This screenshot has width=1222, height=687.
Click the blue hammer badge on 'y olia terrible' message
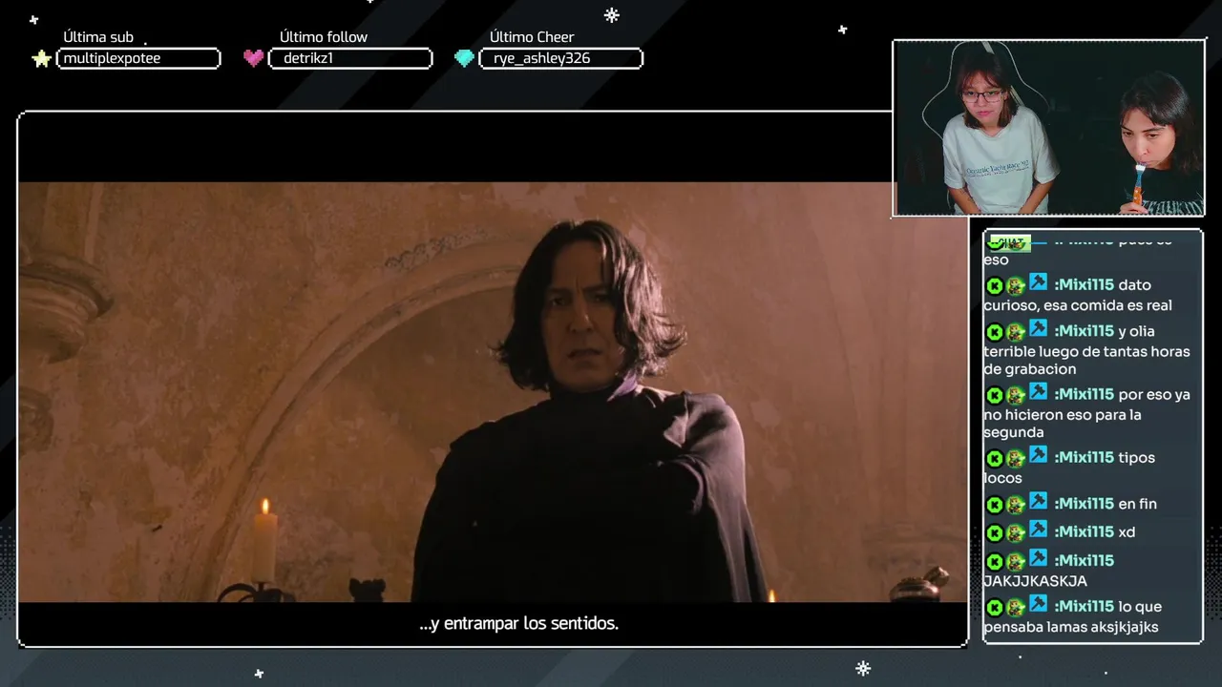(x=1039, y=329)
